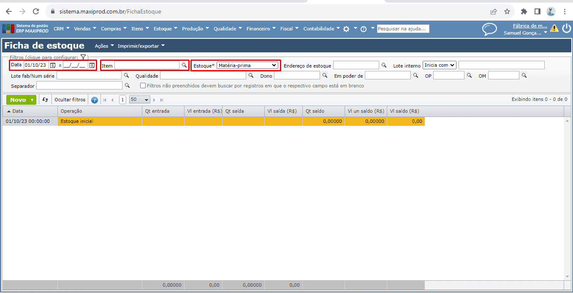
Task: Select the 'Estoque inicial' row cell
Action: [x=100, y=121]
